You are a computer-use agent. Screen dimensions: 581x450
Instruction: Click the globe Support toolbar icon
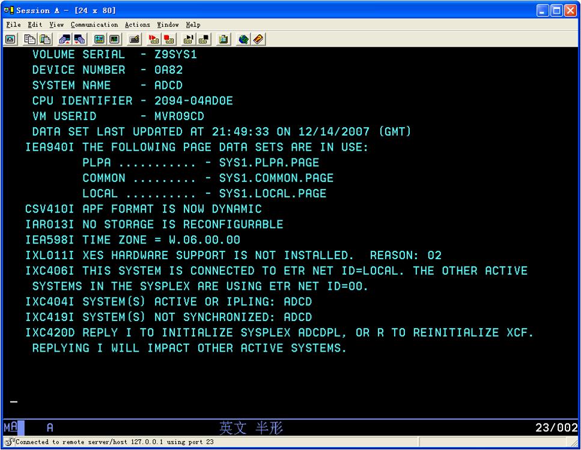pyautogui.click(x=243, y=39)
